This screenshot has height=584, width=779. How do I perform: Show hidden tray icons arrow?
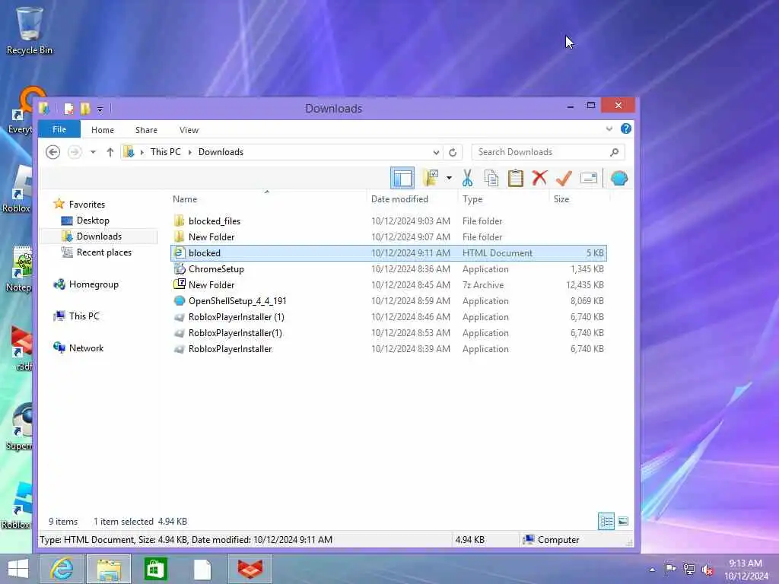point(652,569)
